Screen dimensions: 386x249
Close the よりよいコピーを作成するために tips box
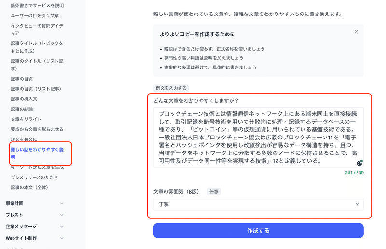point(356,32)
